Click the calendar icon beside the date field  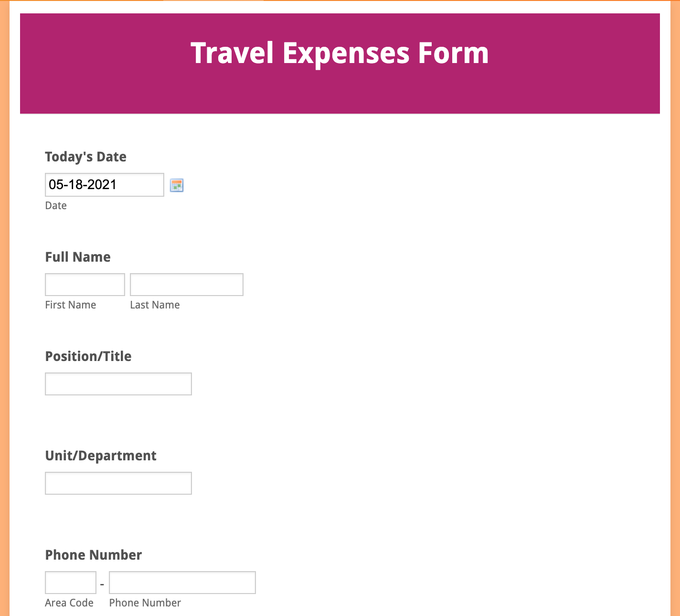177,185
